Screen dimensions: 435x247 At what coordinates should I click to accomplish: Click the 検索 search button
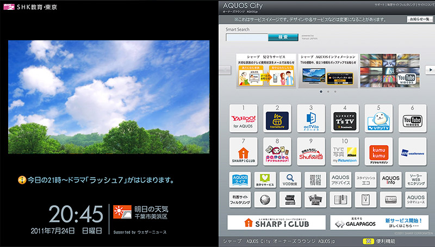283,37
